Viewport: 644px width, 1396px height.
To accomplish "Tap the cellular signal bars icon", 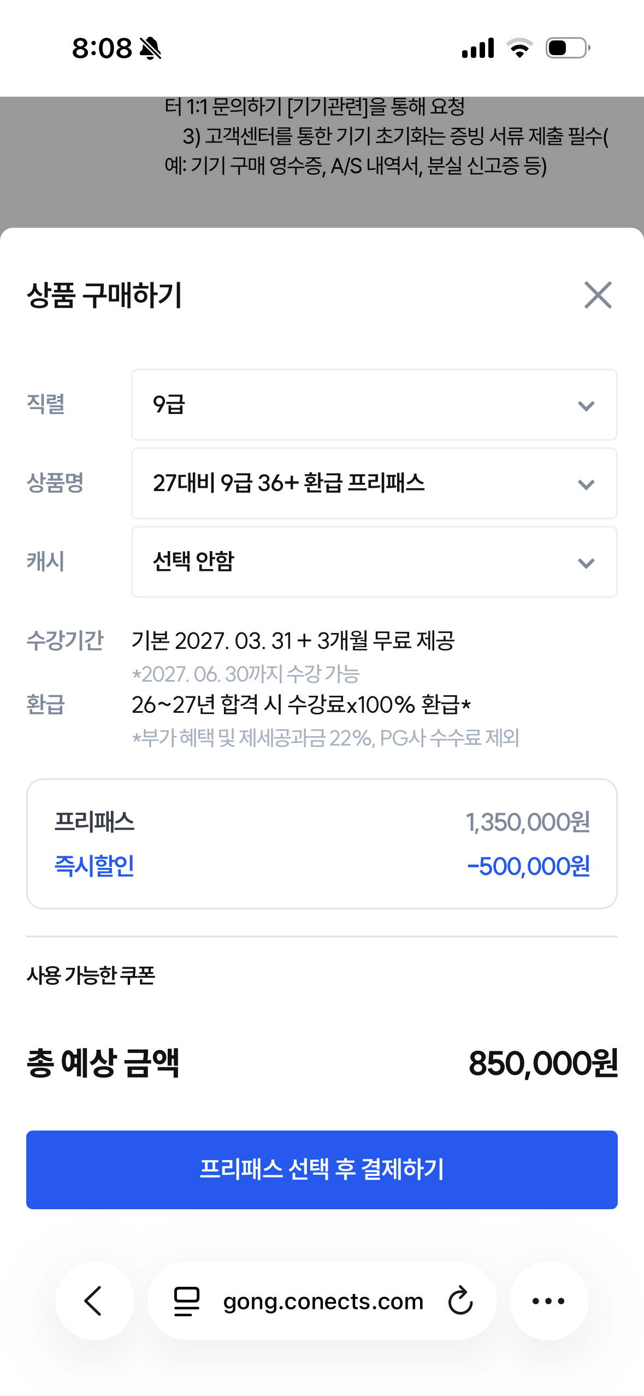I will (x=478, y=48).
